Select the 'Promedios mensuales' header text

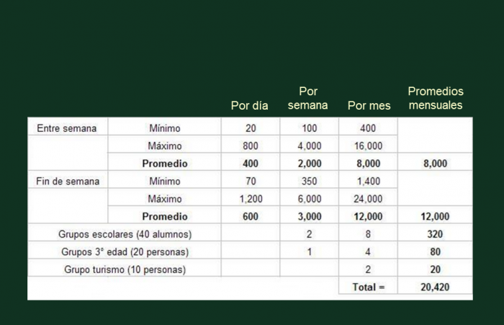click(x=436, y=99)
